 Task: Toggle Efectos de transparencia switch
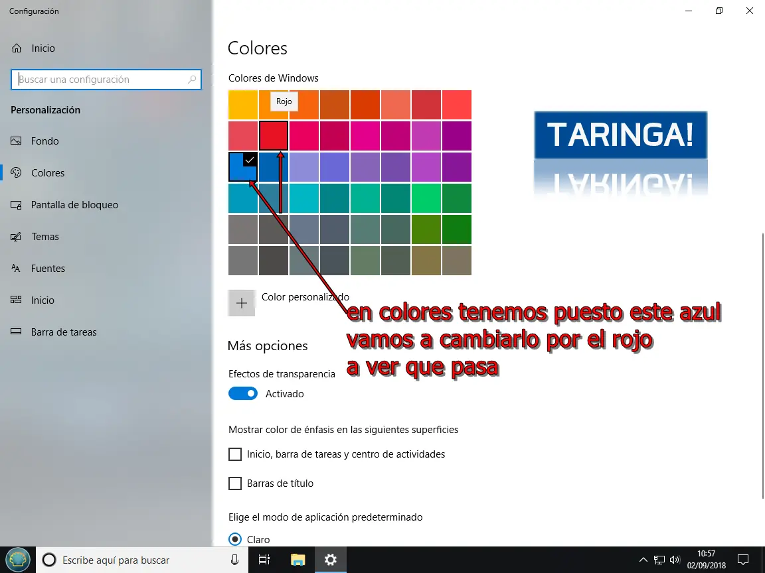tap(243, 394)
